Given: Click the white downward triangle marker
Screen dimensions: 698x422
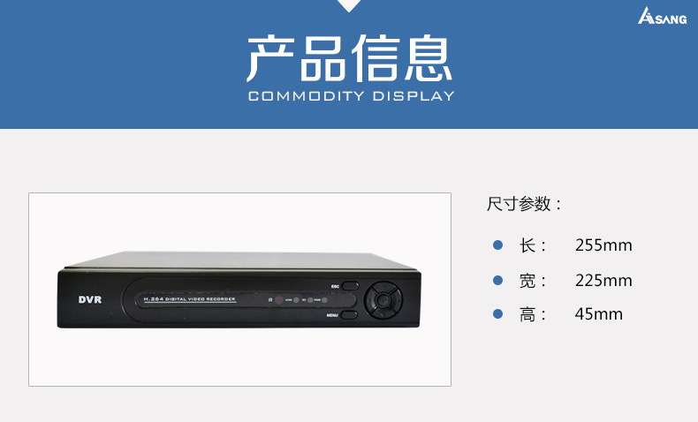Looking at the screenshot, I should (x=349, y=6).
